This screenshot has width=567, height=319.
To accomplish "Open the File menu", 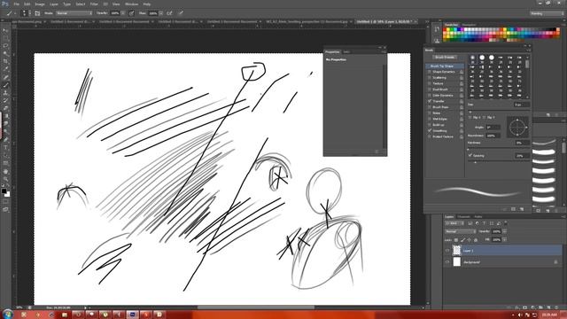I will pos(17,4).
